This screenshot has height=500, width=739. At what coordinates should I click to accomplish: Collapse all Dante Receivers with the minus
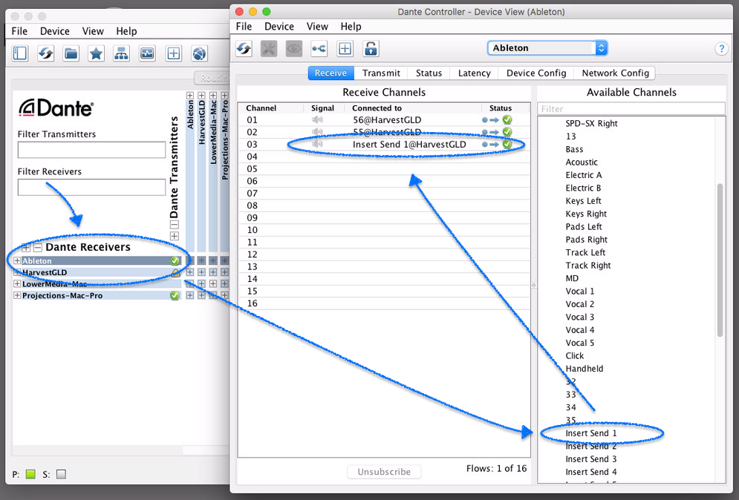tap(38, 247)
